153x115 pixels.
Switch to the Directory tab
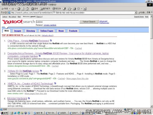(31, 31)
